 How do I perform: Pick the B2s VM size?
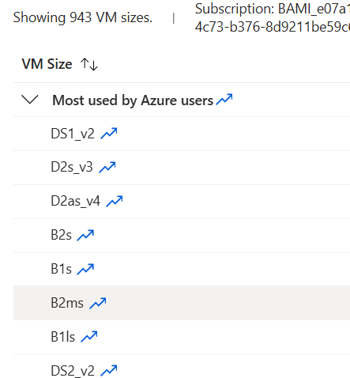point(182,236)
